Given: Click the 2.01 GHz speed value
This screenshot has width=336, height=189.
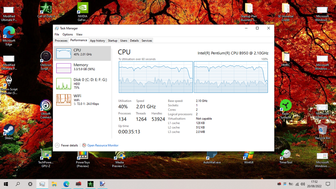Looking at the screenshot, I should (146, 107).
